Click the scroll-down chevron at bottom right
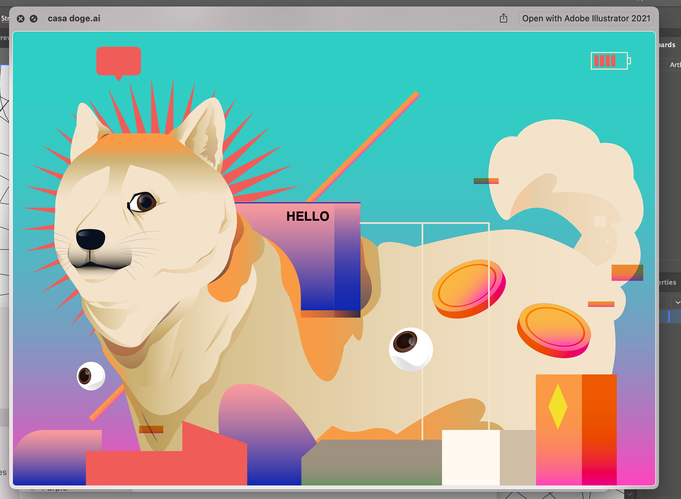This screenshot has width=681, height=499. [630, 494]
